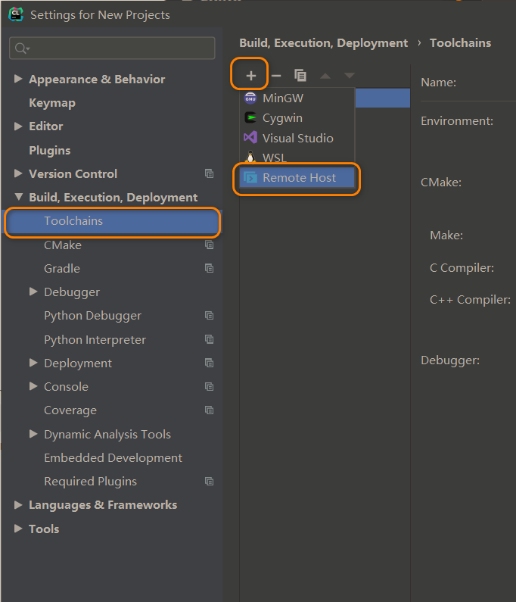This screenshot has width=516, height=602.
Task: Click the search magnifier icon
Action: 21,48
